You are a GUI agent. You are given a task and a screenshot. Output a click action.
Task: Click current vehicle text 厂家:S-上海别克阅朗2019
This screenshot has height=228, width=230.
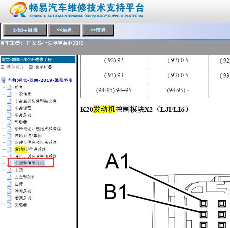55,43
